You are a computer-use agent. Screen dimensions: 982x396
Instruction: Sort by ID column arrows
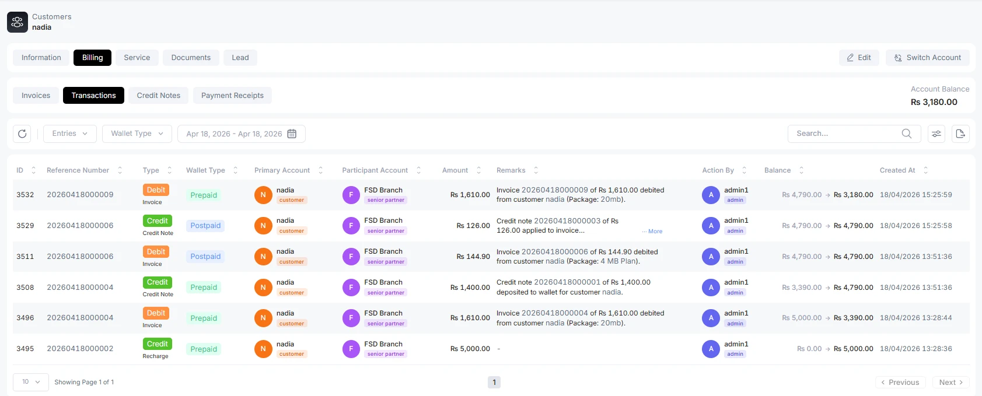33,170
